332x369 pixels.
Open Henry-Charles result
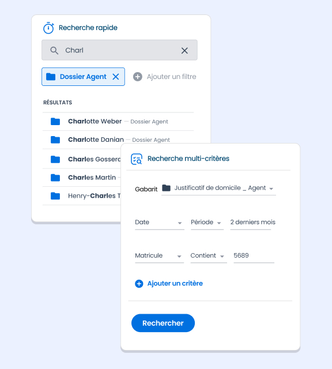[x=82, y=196]
